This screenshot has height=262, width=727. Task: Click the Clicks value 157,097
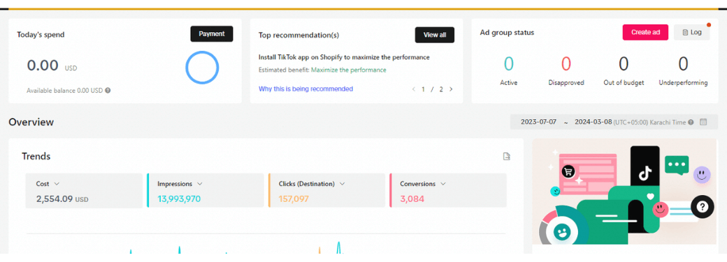294,199
